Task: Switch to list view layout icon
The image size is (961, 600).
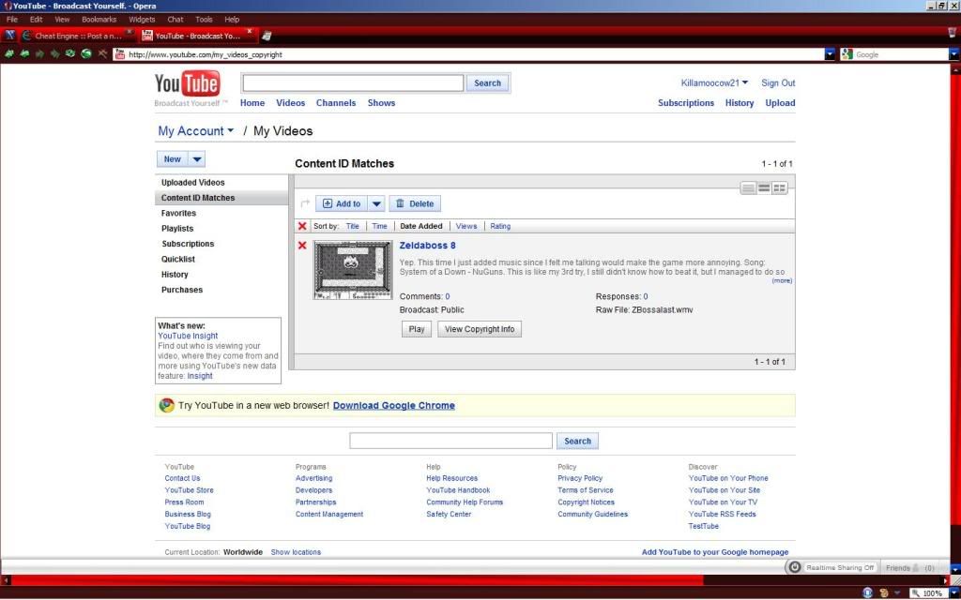Action: click(x=748, y=188)
